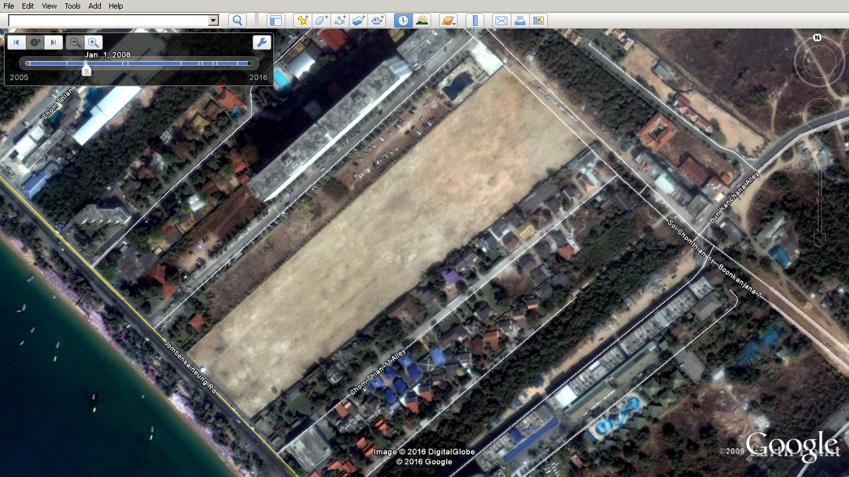Image resolution: width=849 pixels, height=477 pixels.
Task: Open the Add menu
Action: coord(95,6)
